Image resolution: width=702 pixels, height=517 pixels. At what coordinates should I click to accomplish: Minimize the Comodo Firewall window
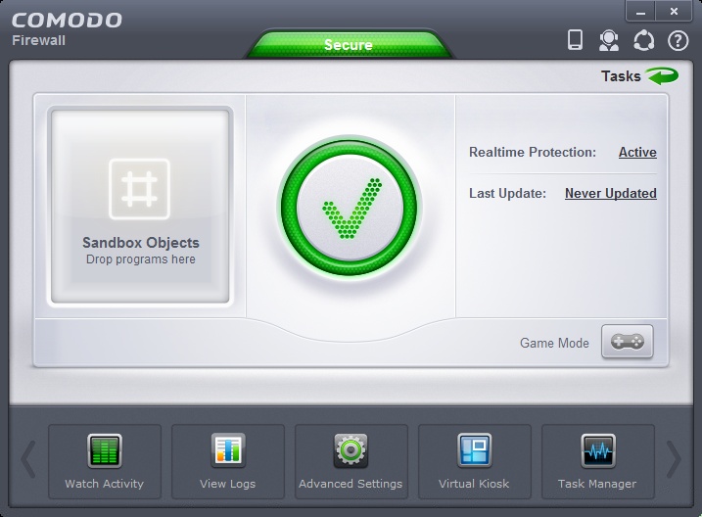click(x=642, y=11)
